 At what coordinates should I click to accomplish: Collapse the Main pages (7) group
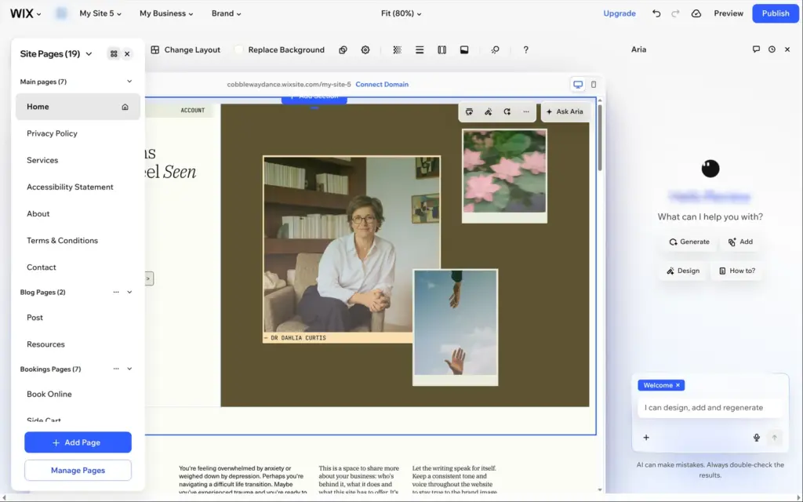(x=129, y=82)
